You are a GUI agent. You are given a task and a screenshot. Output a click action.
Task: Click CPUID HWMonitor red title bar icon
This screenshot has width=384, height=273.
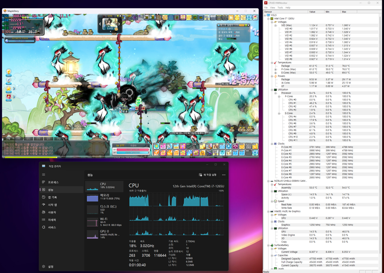point(266,3)
